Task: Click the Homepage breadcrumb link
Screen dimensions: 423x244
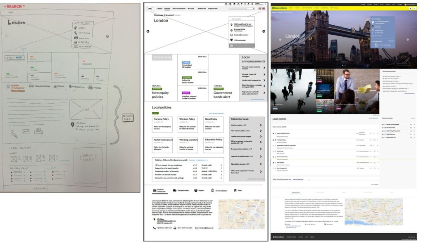Action: [x=158, y=15]
